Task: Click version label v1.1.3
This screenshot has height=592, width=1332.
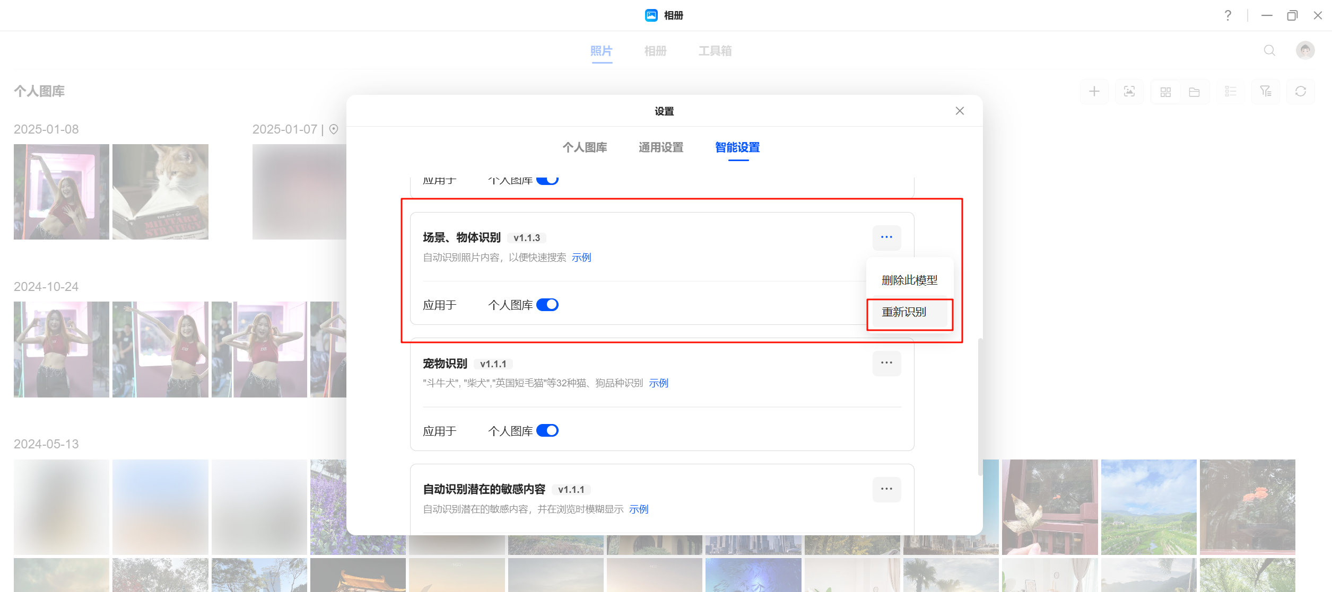Action: click(527, 238)
